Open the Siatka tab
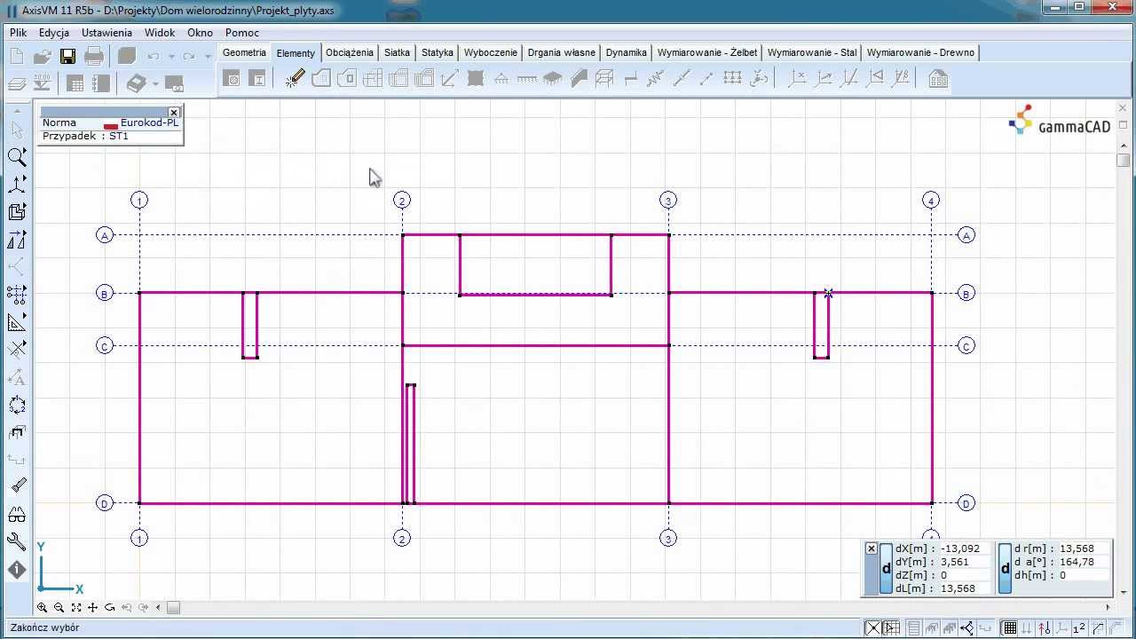This screenshot has height=639, width=1136. pos(397,52)
